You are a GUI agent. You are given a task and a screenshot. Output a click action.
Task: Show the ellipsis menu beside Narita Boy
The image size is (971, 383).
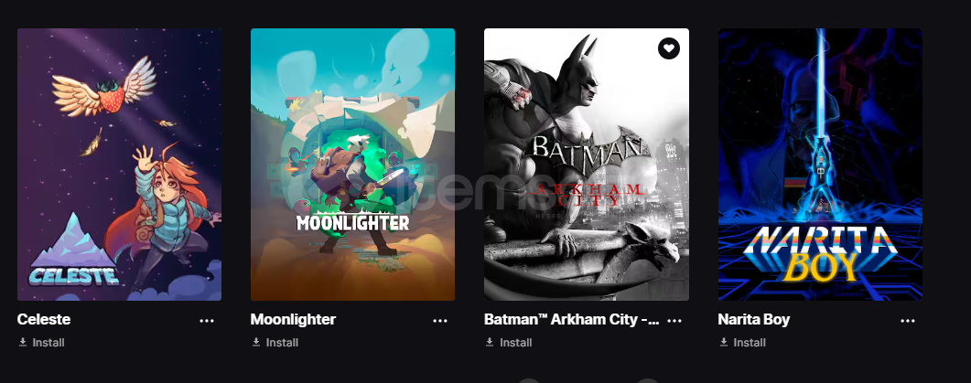907,321
